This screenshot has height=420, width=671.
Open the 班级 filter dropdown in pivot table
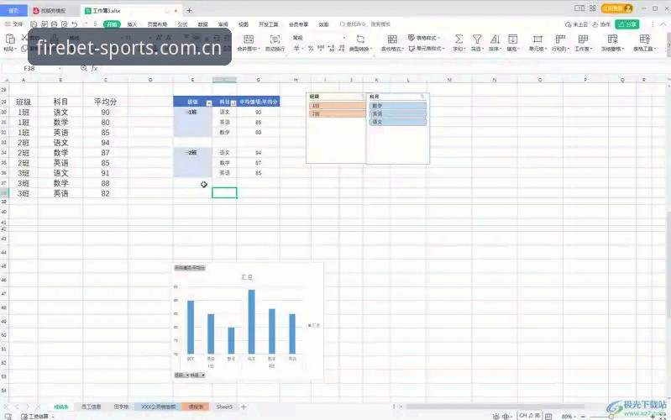tap(209, 102)
